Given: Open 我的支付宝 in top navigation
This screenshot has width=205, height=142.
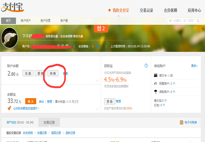Looking at the screenshot, I should 121,10.
